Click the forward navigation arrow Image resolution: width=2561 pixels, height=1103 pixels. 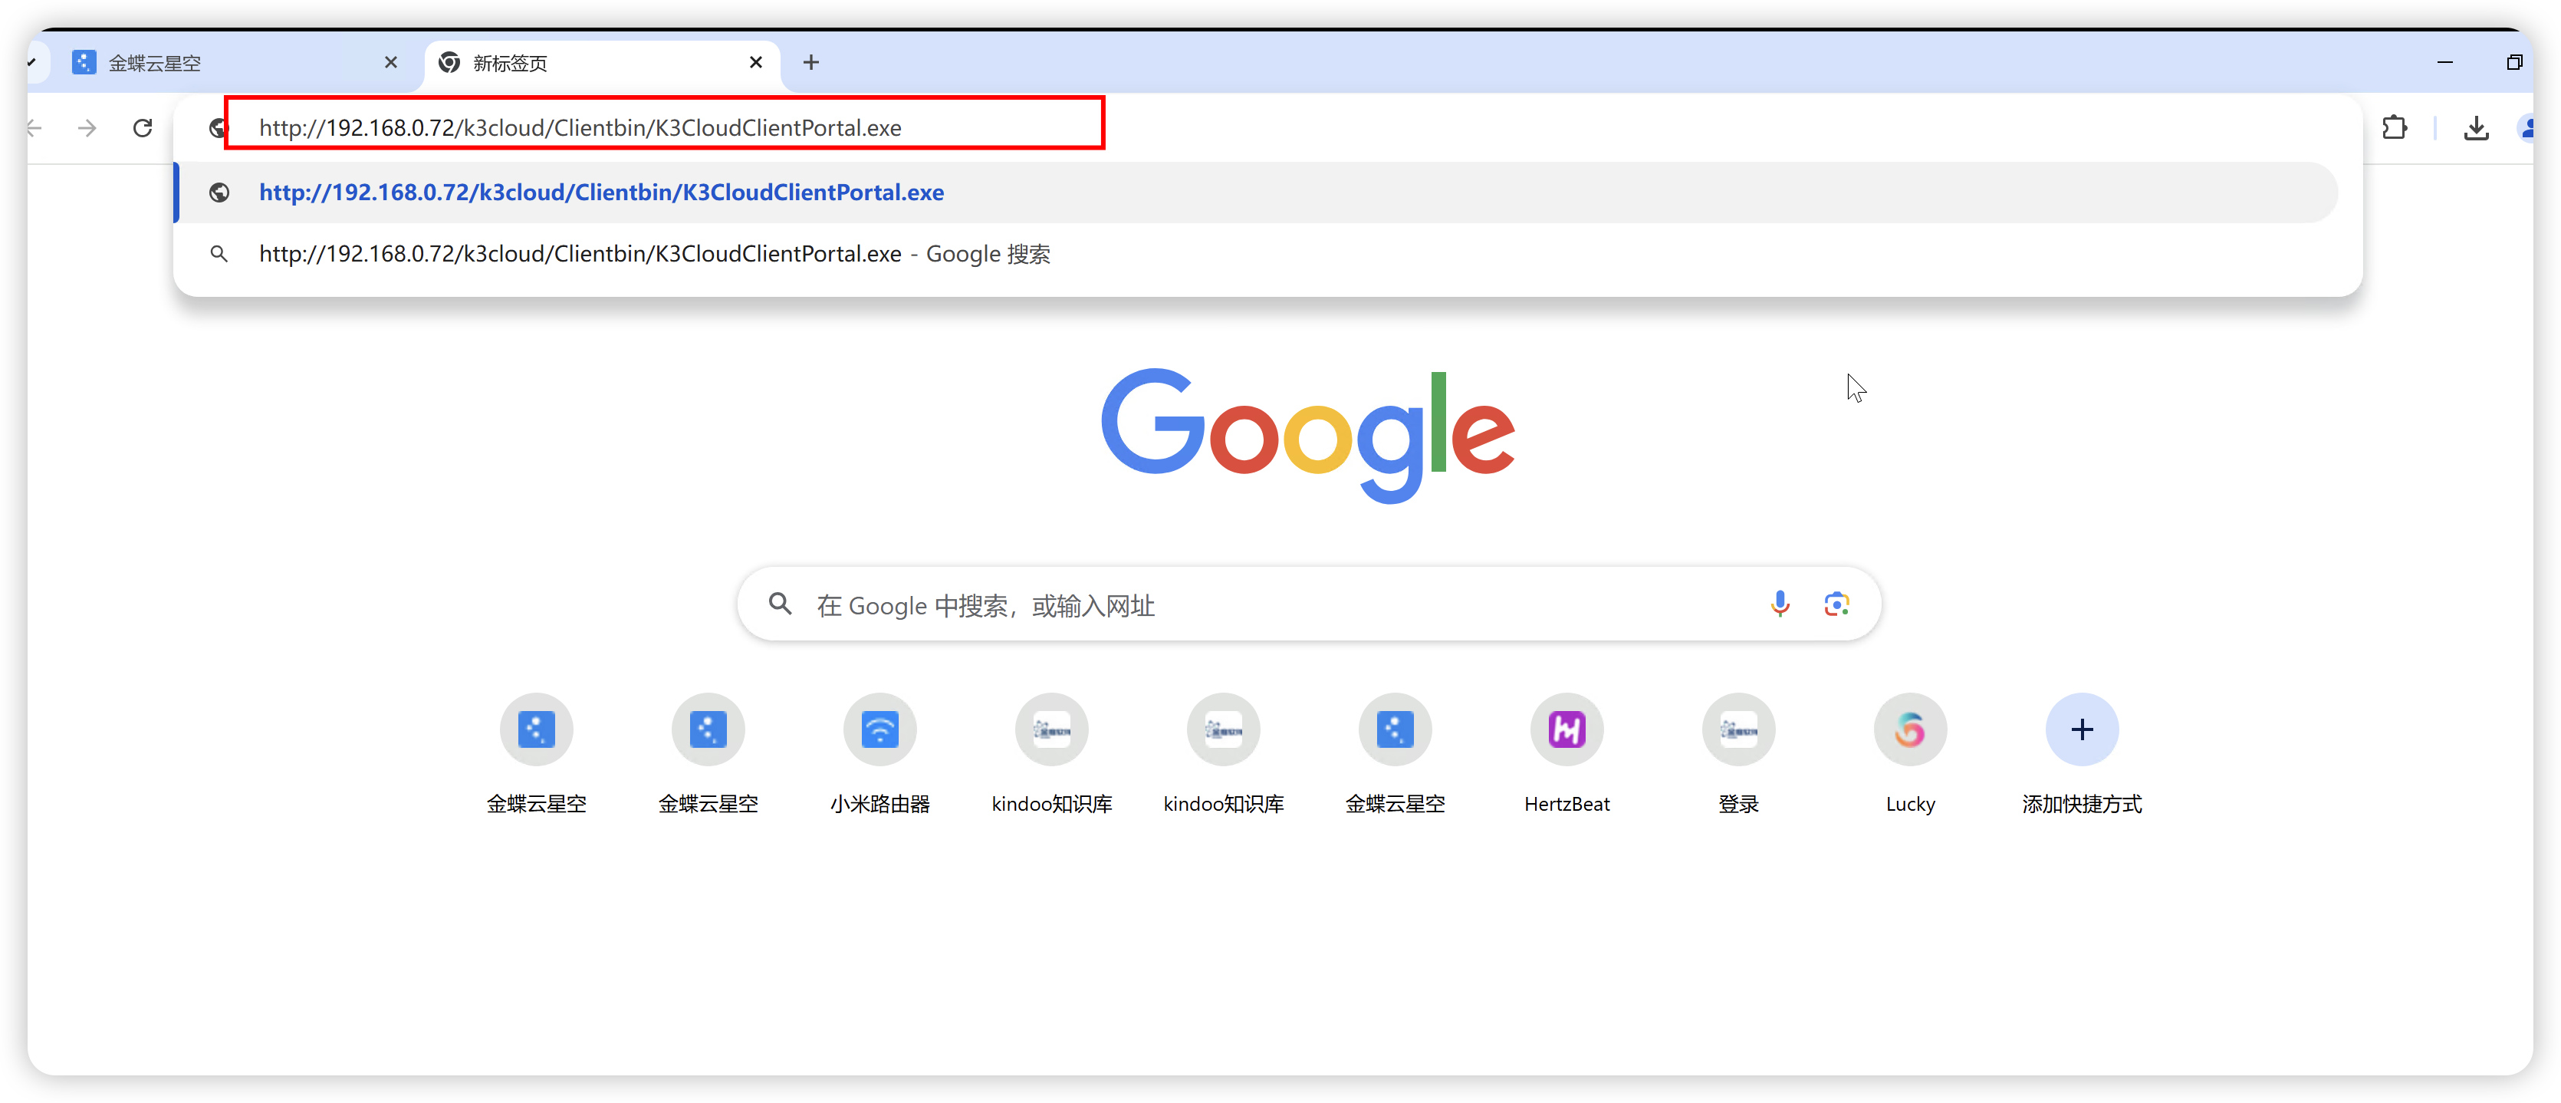tap(87, 127)
